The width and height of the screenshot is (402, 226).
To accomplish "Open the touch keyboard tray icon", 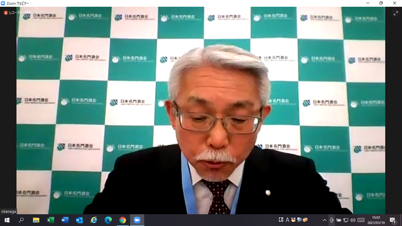I will [x=361, y=220].
